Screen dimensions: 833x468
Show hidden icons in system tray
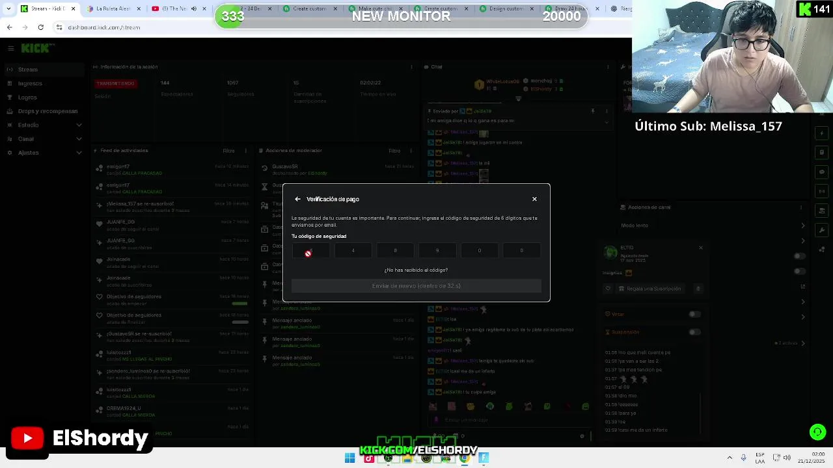coord(730,458)
